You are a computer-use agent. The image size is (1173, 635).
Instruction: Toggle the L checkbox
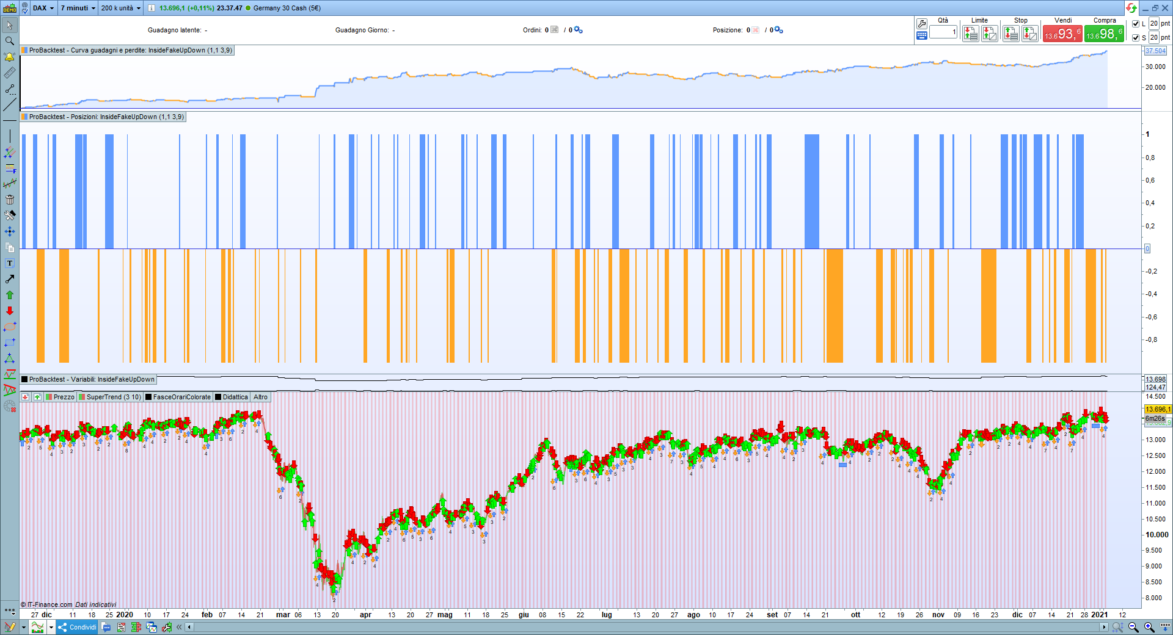[1136, 24]
